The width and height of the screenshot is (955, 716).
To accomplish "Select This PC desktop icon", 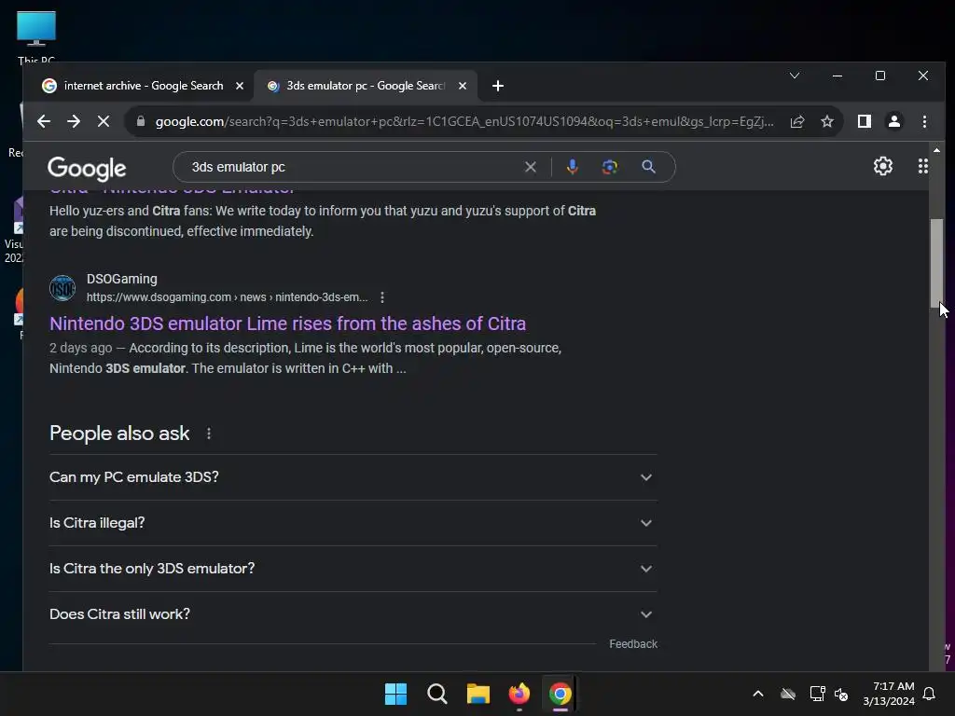I will 36,37.
